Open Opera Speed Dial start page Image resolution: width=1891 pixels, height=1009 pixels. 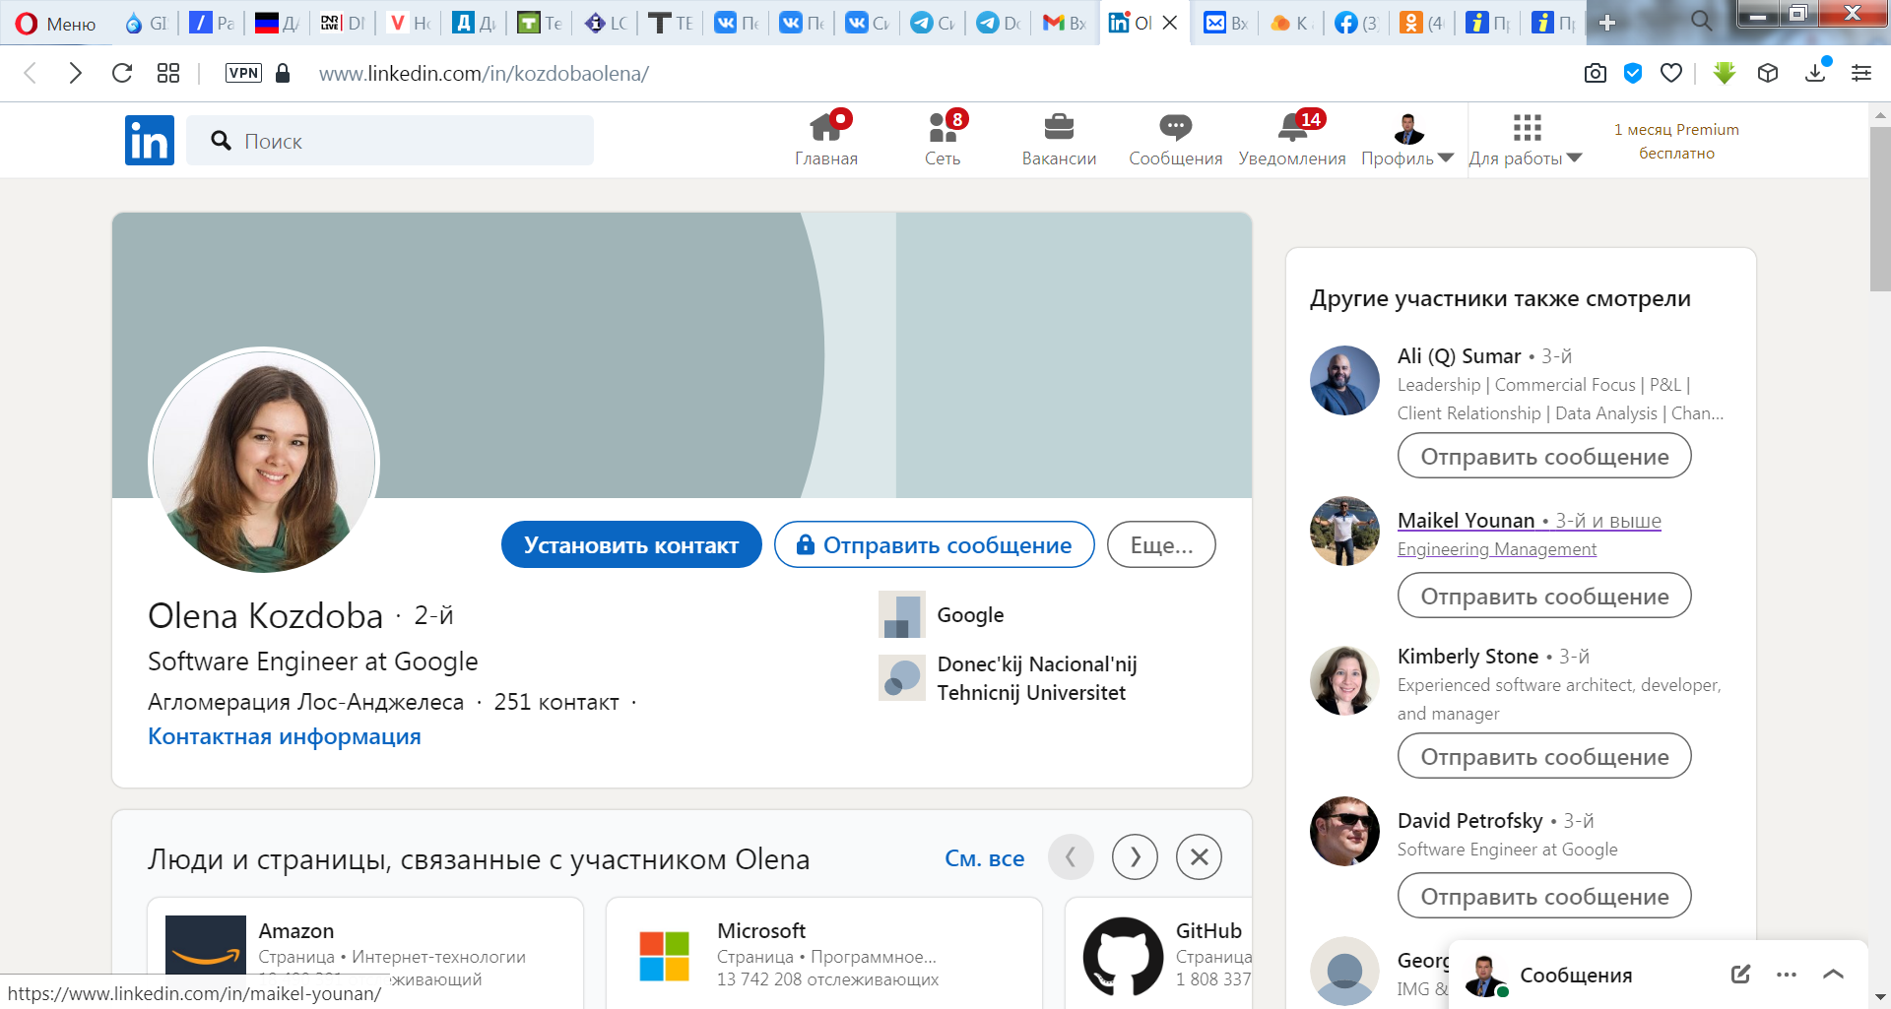[x=168, y=73]
